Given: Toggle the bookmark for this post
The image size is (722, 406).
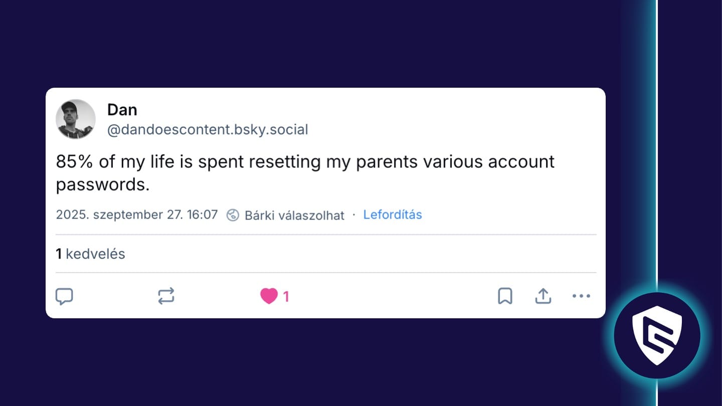Looking at the screenshot, I should tap(505, 296).
